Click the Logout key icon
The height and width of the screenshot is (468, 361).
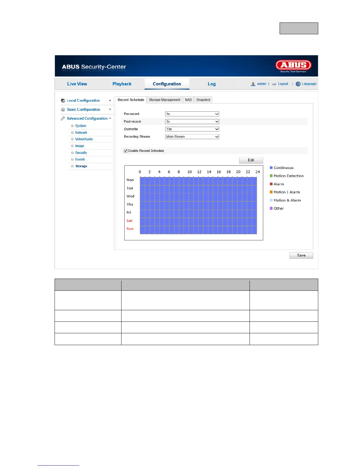(274, 84)
